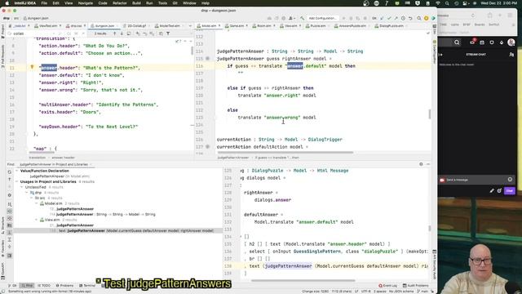Open the Build menu

[x=136, y=3]
